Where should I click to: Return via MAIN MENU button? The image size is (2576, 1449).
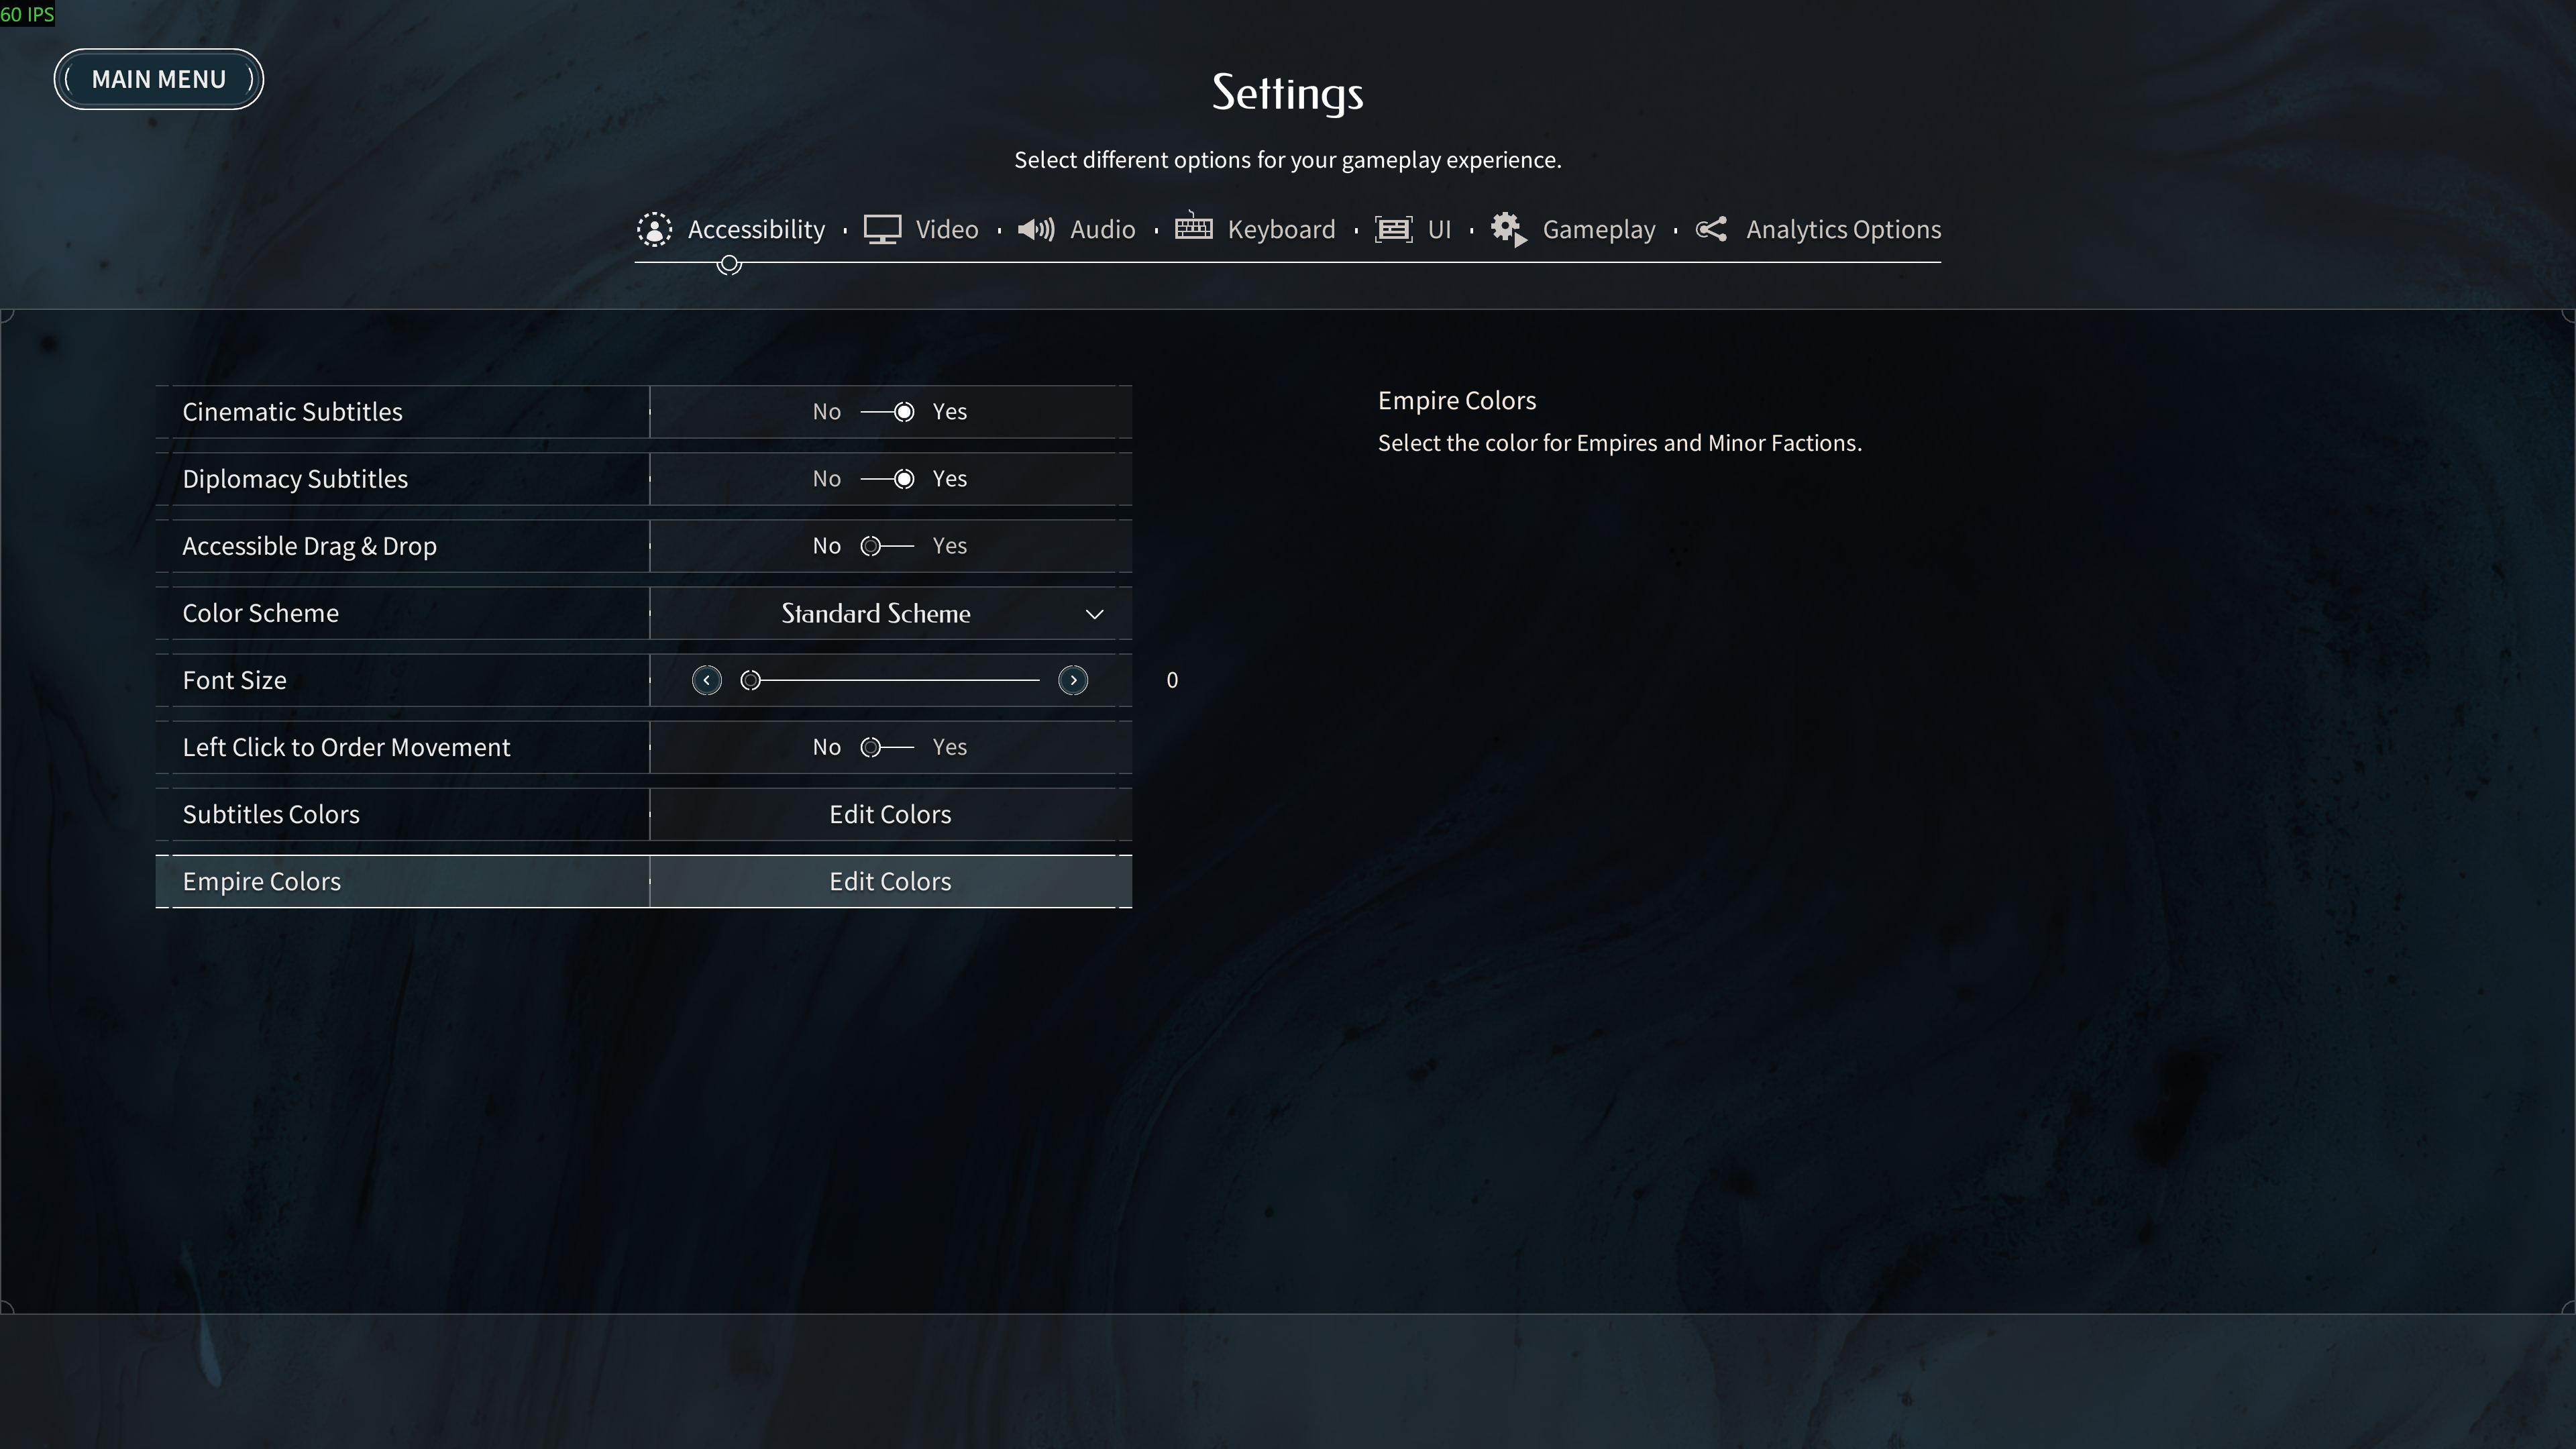[158, 79]
